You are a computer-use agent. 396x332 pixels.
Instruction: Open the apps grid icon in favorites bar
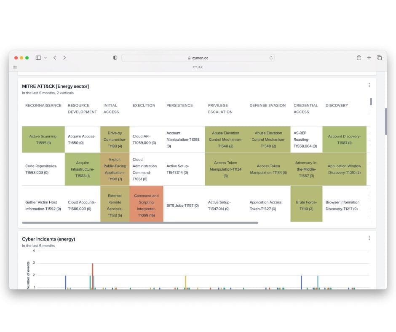point(15,67)
